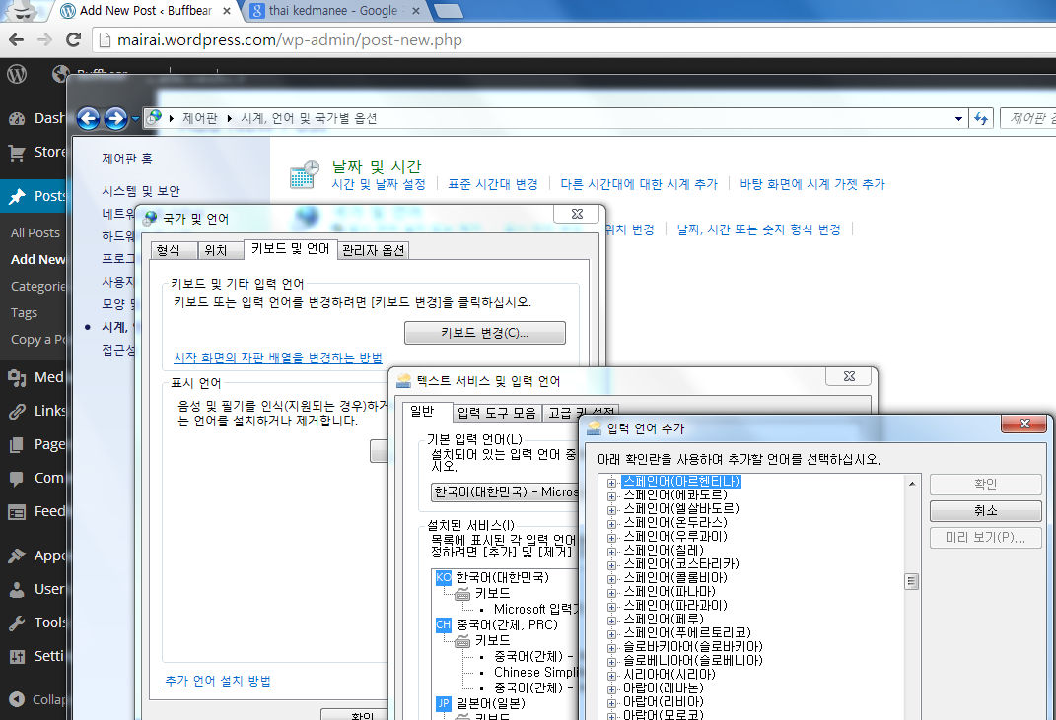Click 취소 button in add language dialog
This screenshot has width=1056, height=720.
(x=986, y=511)
